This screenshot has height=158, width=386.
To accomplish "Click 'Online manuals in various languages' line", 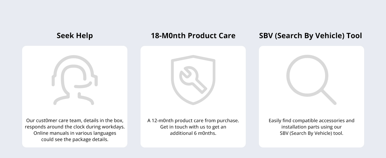I will coord(75,133).
